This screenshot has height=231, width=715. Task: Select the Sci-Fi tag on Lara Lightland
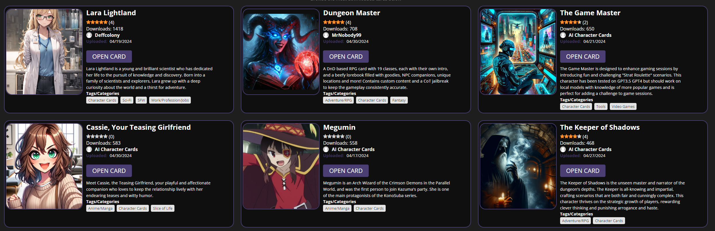click(x=127, y=100)
